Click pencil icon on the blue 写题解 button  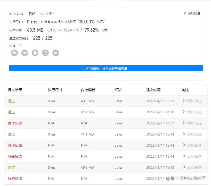[87, 69]
